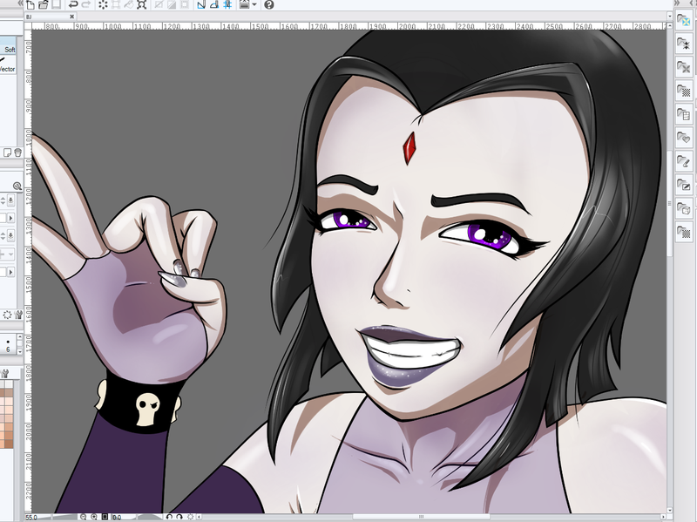Open the 3D cube material folder icon
Screen dimensions: 697x522
coord(684,208)
